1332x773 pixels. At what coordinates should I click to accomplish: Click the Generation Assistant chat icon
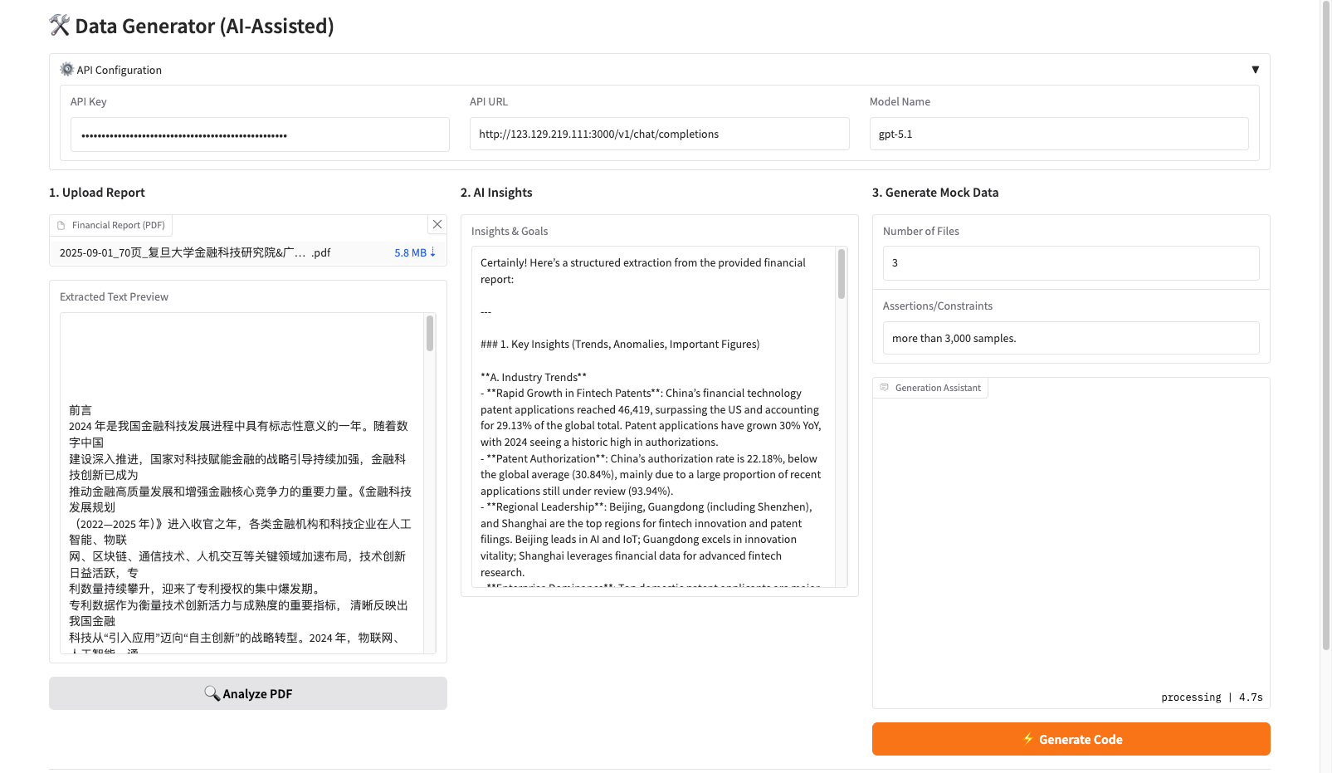[x=885, y=388]
